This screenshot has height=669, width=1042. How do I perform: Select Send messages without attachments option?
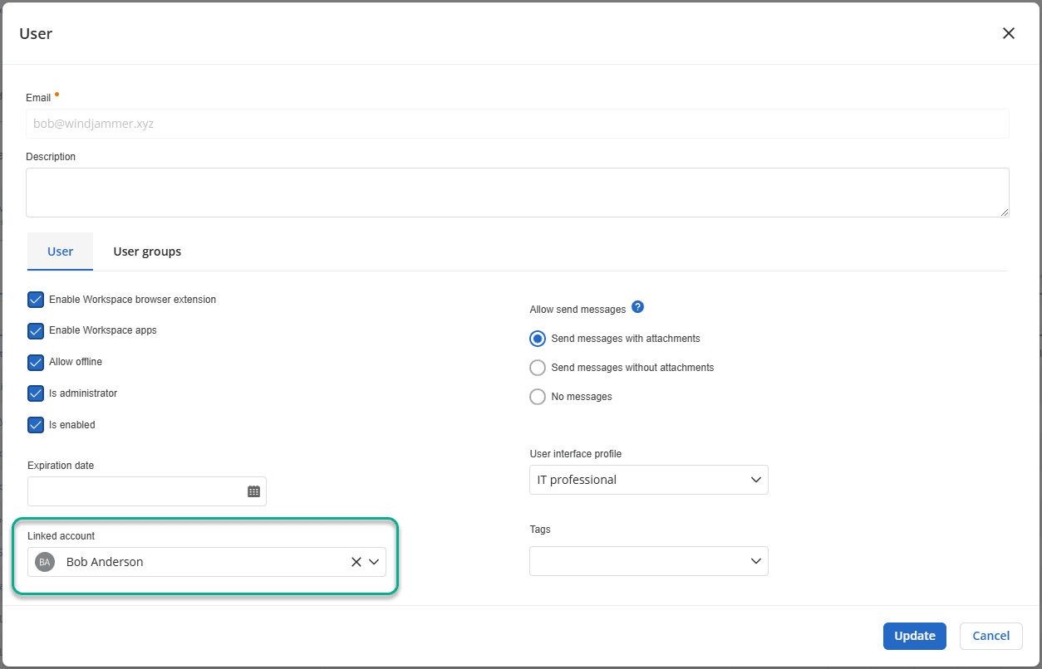(538, 368)
